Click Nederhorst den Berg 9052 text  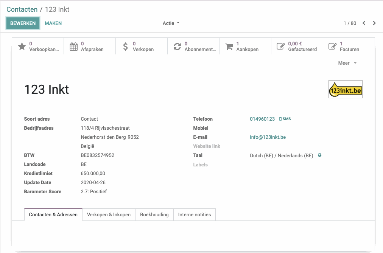pyautogui.click(x=110, y=137)
